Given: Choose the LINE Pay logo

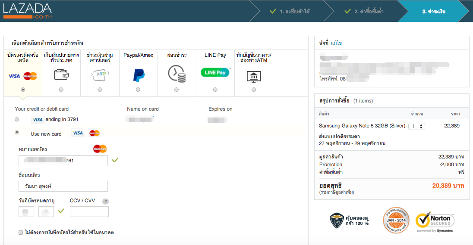Looking at the screenshot, I should (x=215, y=72).
